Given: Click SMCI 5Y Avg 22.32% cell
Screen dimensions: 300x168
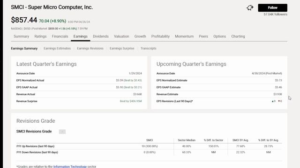Looking at the screenshot, I should [240, 153].
